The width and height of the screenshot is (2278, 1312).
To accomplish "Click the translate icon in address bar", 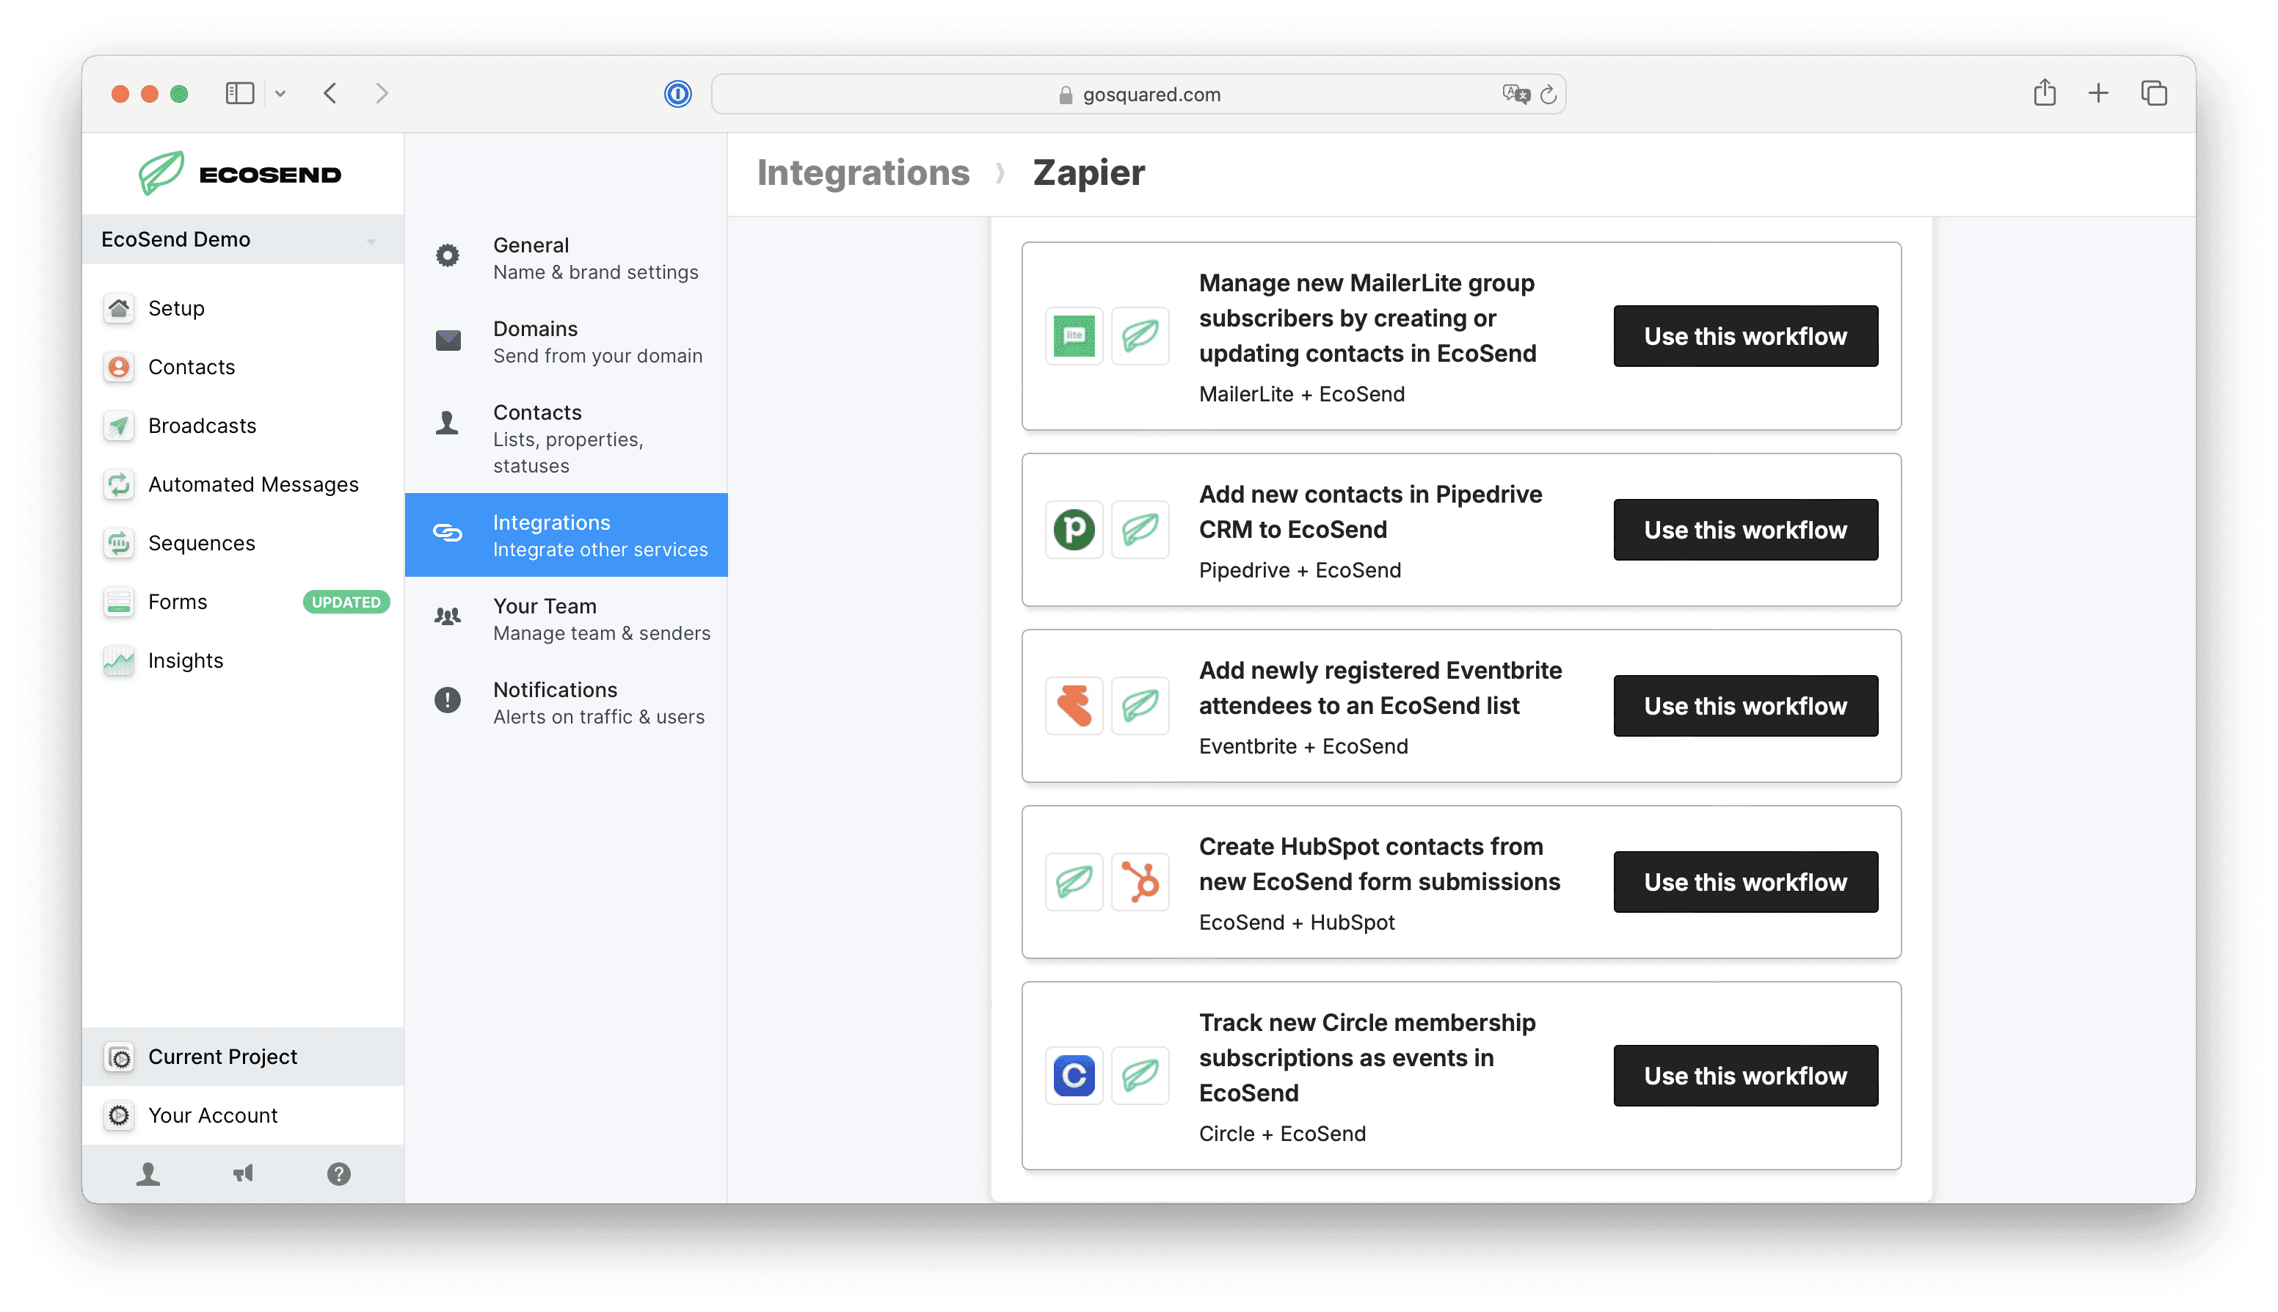I will click(1515, 94).
